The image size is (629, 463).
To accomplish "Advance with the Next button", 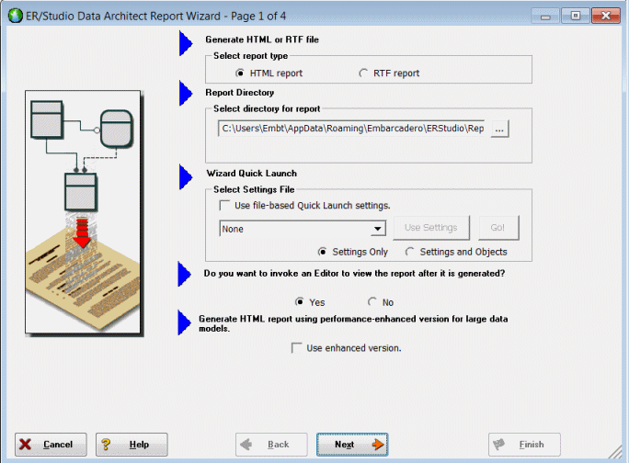I will point(352,444).
